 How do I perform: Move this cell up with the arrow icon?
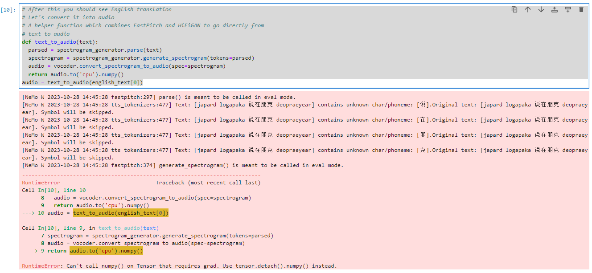pos(528,9)
